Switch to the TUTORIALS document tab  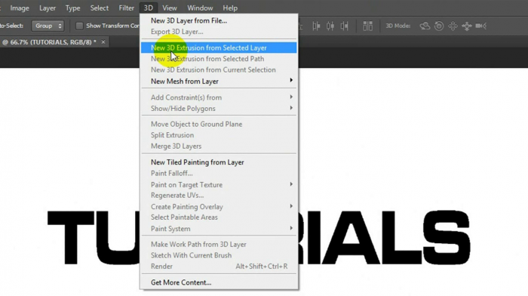[50, 42]
